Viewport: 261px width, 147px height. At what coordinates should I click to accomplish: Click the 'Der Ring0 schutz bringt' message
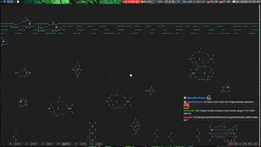[219, 112]
